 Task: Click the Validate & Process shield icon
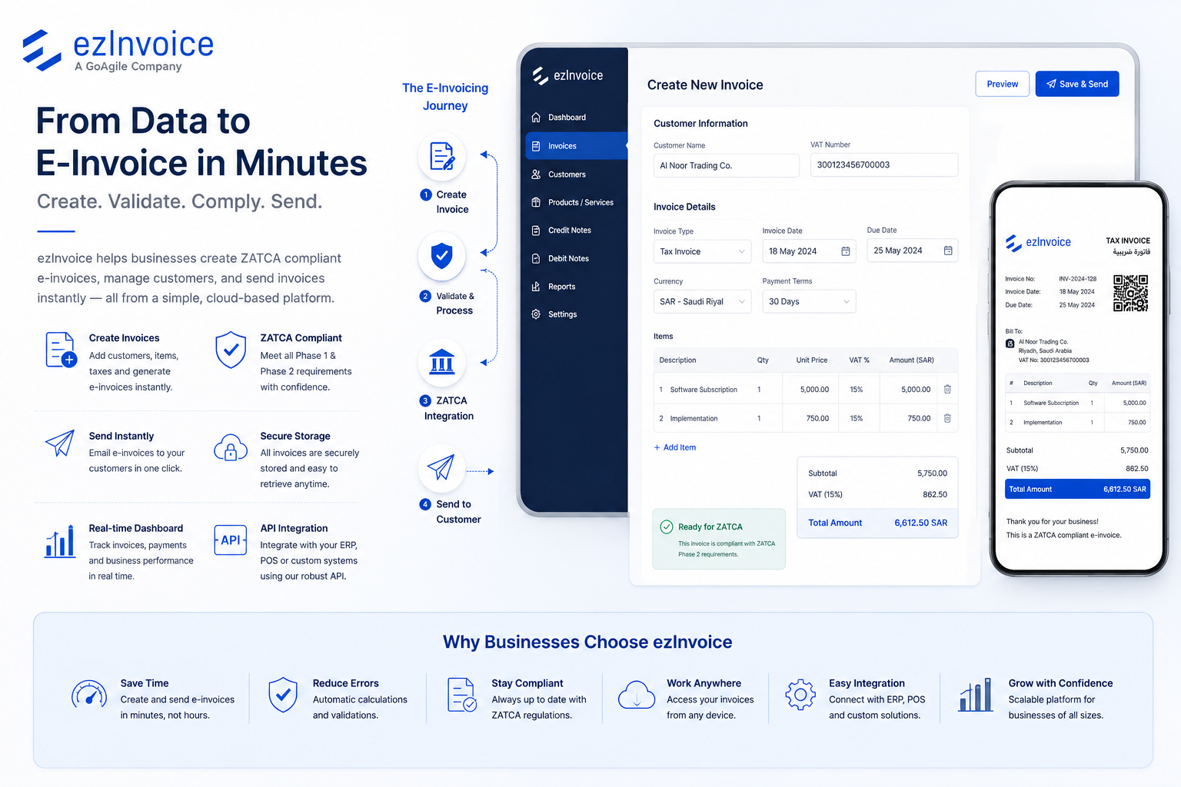442,255
